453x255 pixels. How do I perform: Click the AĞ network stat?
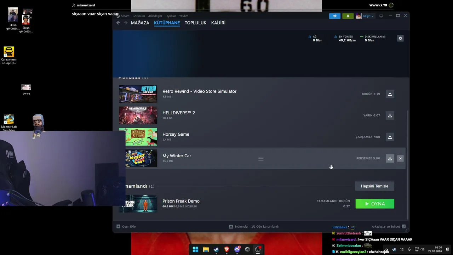point(315,38)
